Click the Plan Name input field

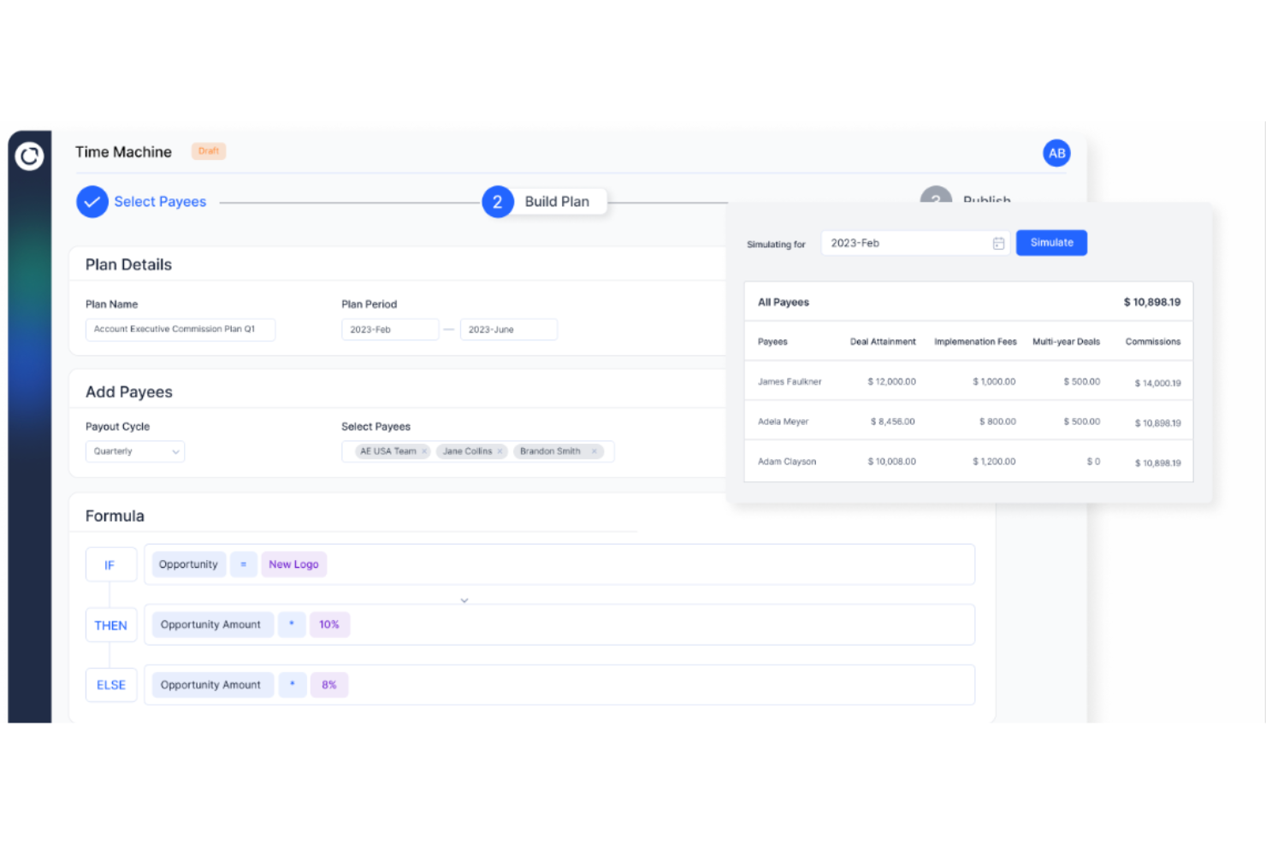pos(180,329)
